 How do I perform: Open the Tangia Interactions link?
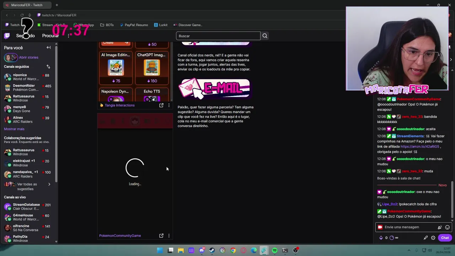(x=120, y=105)
